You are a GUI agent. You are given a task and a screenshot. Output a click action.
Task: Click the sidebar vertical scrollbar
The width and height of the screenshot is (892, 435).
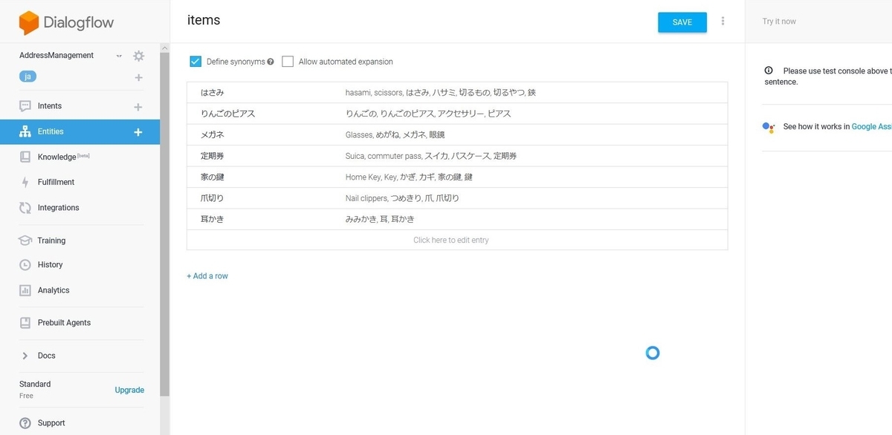click(x=165, y=223)
